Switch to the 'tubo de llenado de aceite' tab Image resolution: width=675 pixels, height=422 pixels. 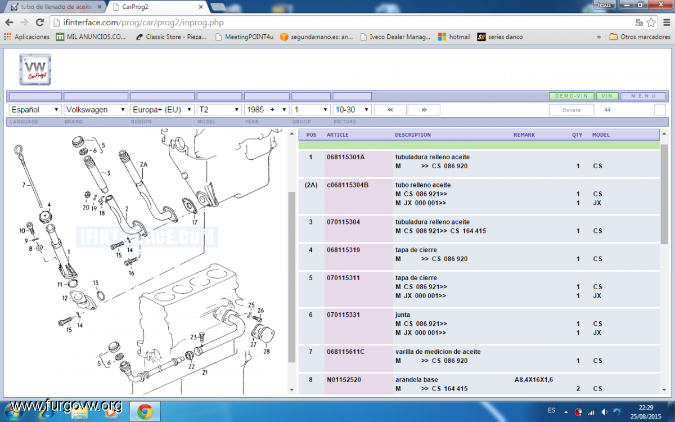(55, 7)
